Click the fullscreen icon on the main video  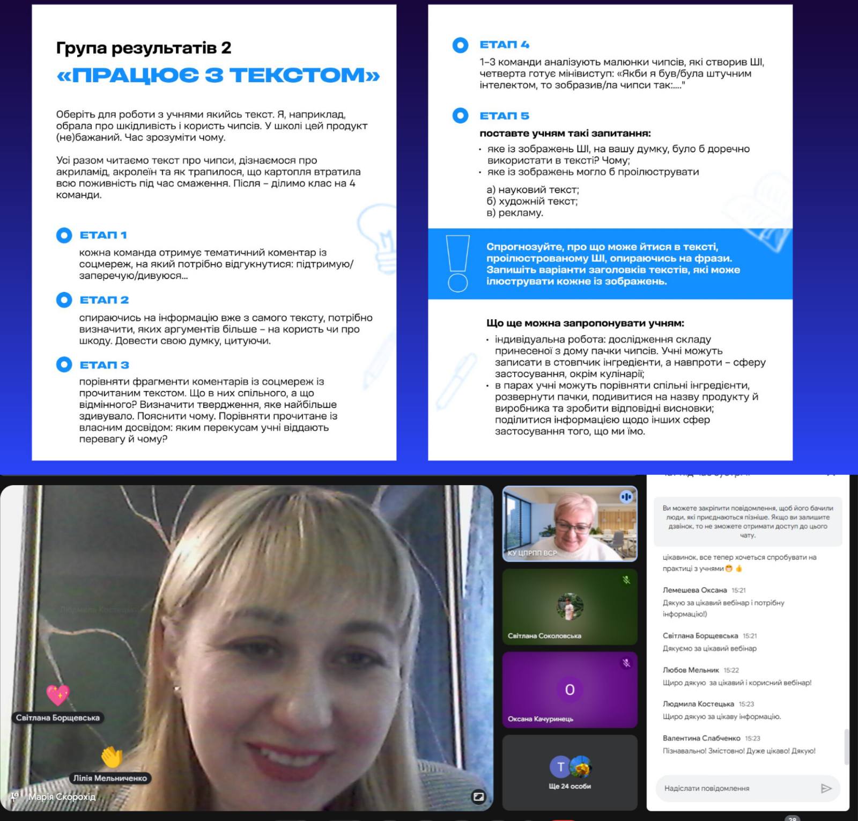479,796
